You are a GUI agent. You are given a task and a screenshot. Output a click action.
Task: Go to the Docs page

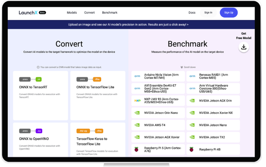tap(192, 12)
